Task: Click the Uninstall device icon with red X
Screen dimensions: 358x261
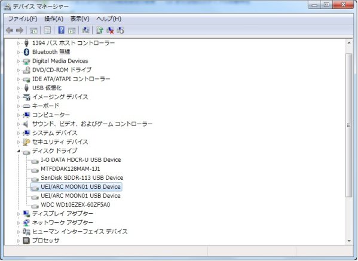Action: pos(110,30)
